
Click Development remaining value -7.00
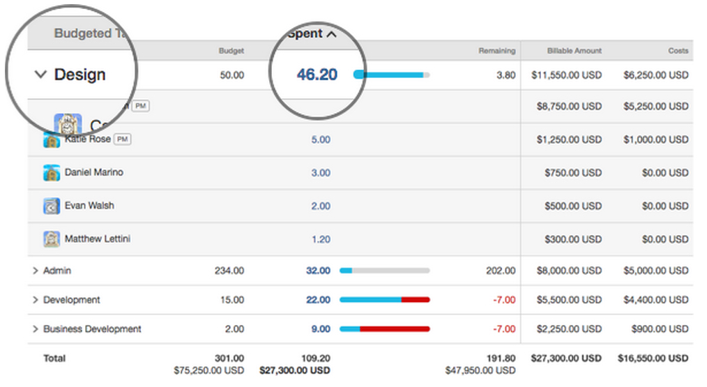[505, 300]
